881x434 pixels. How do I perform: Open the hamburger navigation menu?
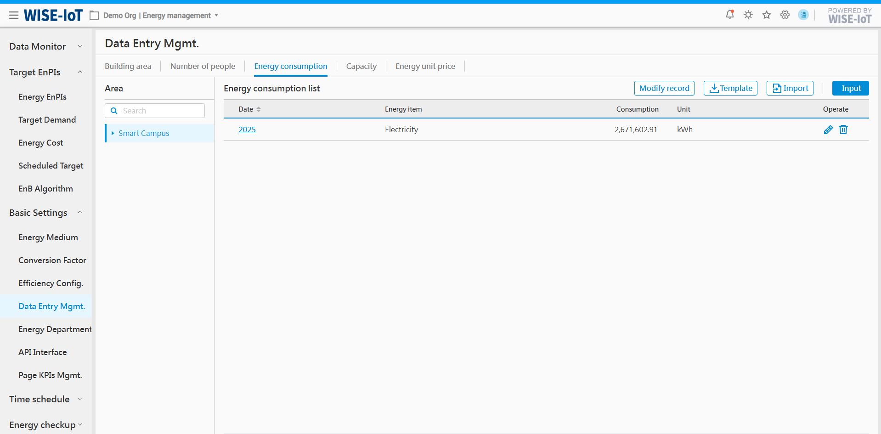coord(14,16)
